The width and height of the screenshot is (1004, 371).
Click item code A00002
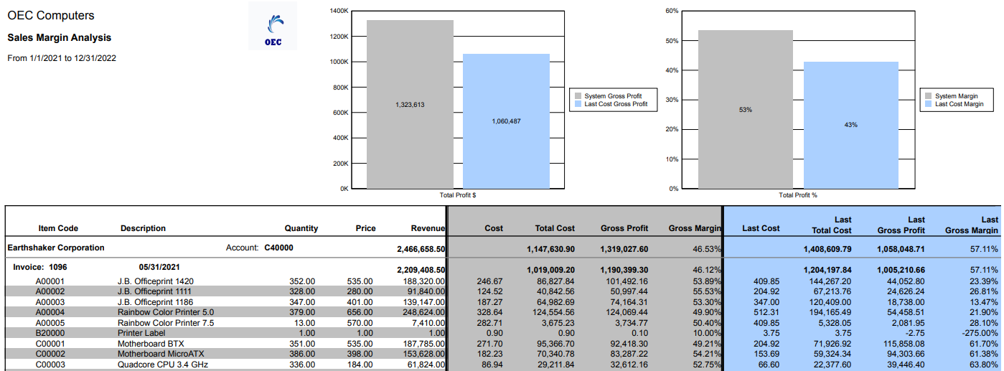click(50, 291)
